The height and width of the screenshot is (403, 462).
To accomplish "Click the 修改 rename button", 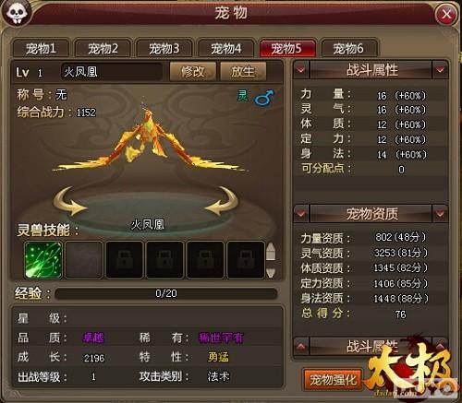I will (193, 72).
